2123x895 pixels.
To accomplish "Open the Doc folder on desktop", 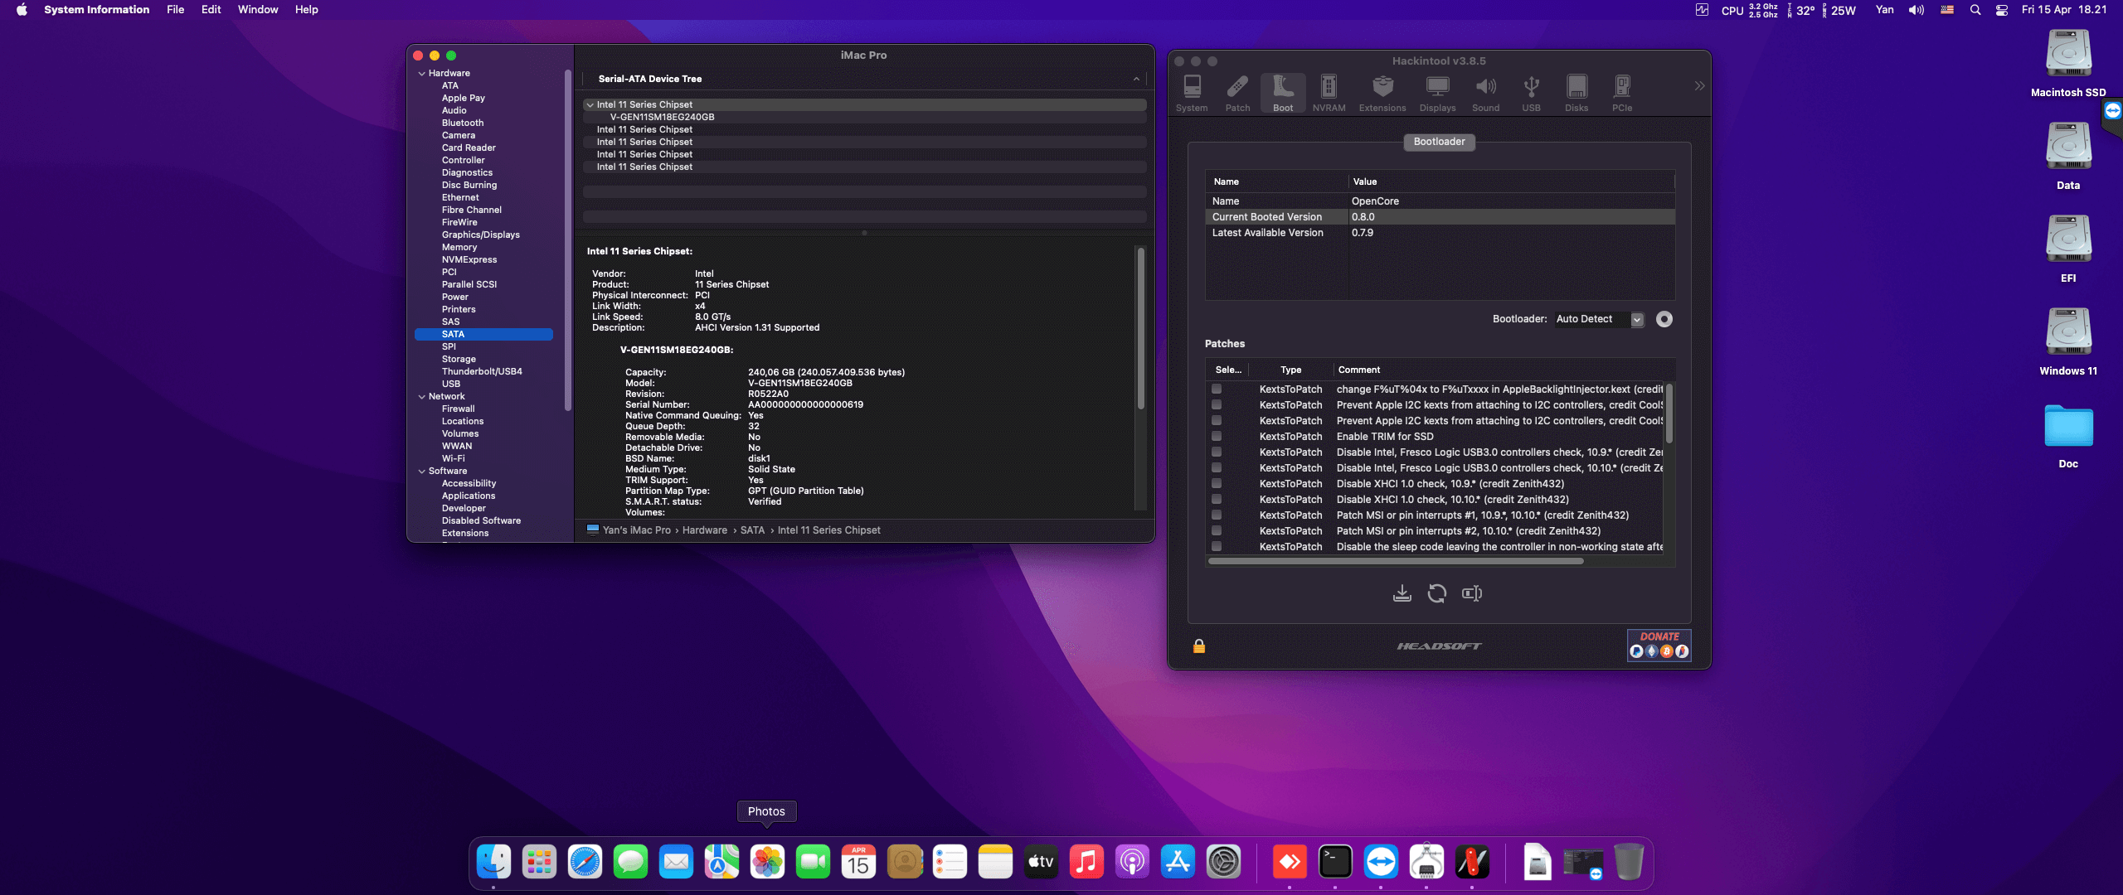I will coord(2068,435).
